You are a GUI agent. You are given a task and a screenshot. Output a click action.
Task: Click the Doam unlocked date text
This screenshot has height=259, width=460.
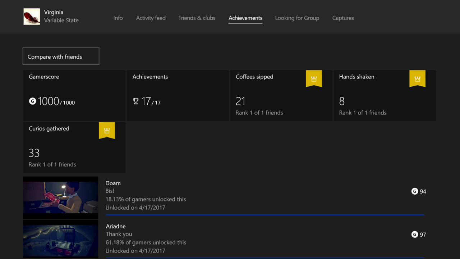pos(135,208)
